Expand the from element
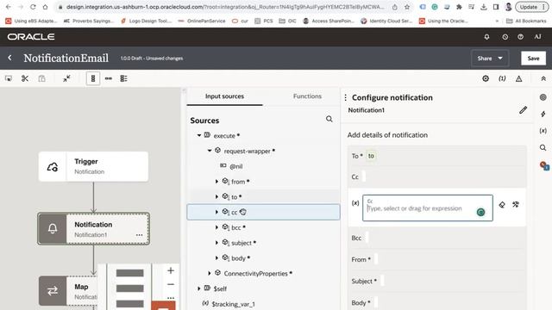The image size is (552, 310). click(216, 182)
